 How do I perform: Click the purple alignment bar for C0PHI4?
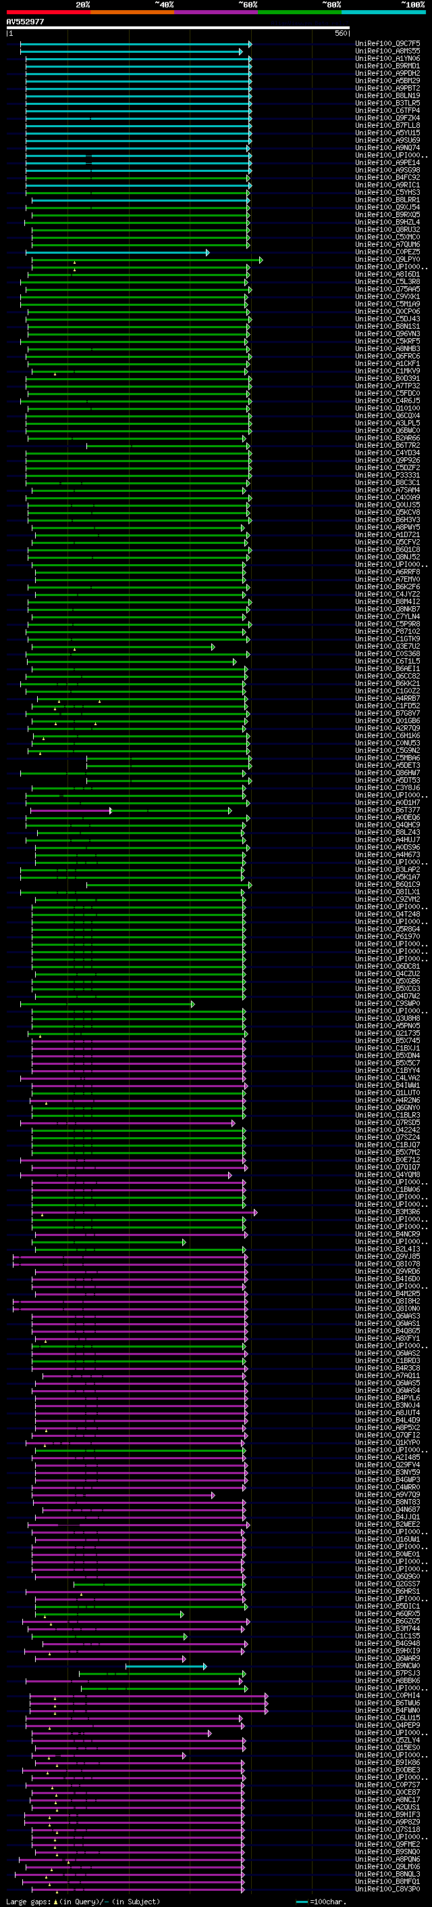[x=148, y=1696]
